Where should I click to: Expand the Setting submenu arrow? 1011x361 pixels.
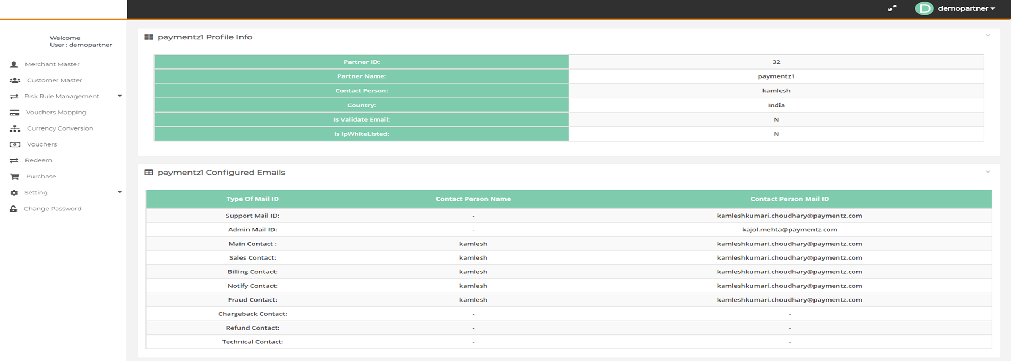[119, 192]
